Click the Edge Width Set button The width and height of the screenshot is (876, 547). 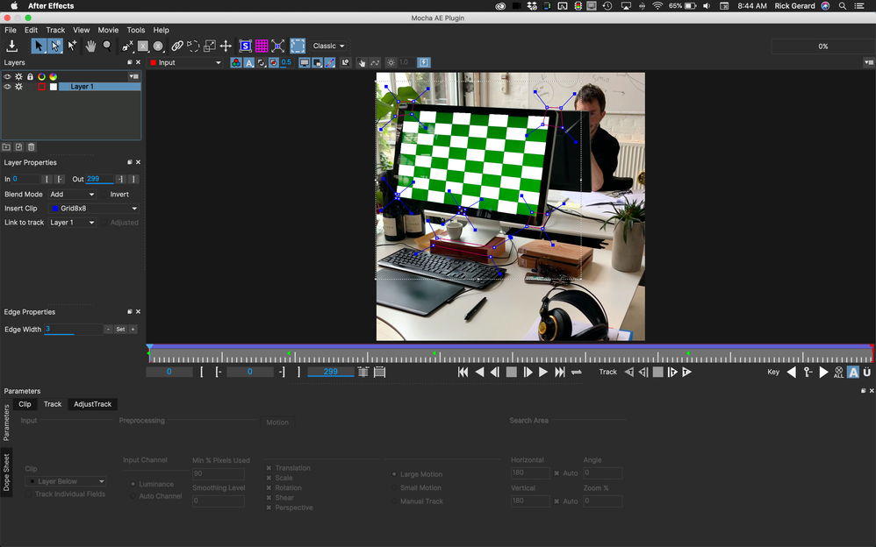click(120, 330)
